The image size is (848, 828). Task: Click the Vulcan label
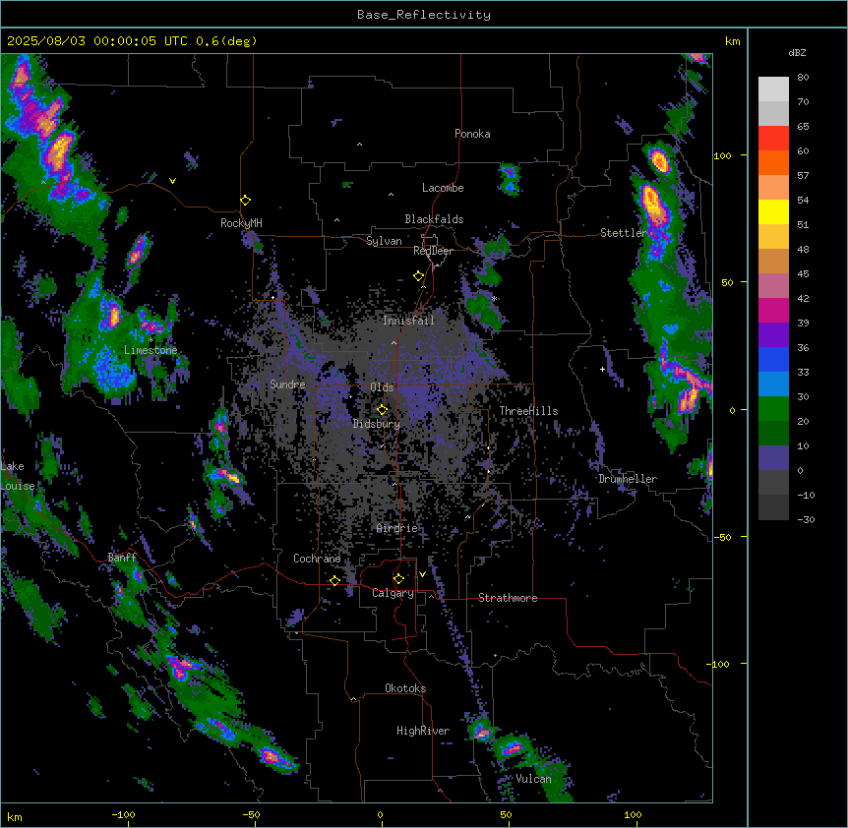coord(533,779)
